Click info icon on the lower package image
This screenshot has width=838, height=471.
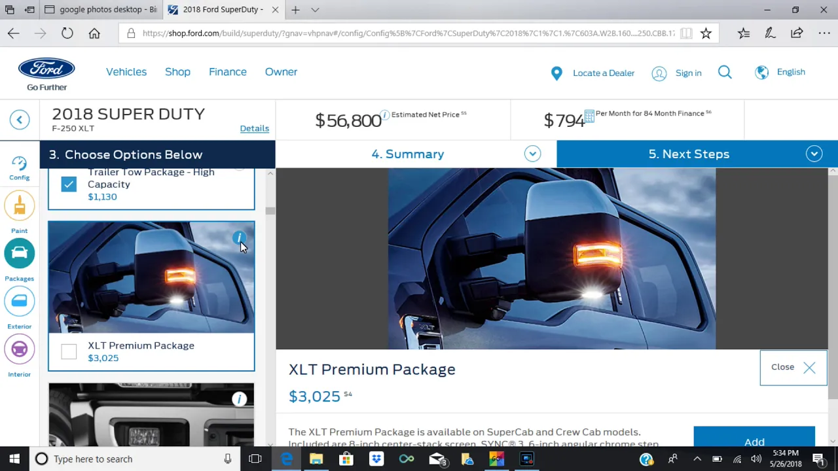click(x=239, y=399)
